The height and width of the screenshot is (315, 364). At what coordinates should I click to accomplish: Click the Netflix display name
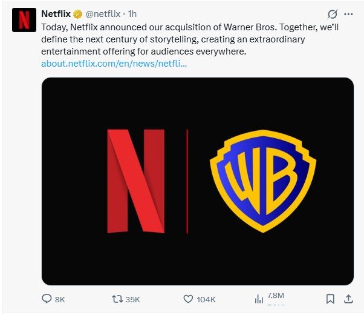[x=56, y=14]
